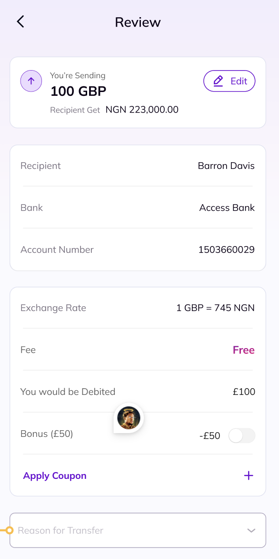The height and width of the screenshot is (559, 279).
Task: Tap the exchange rate 1 GBP = 745 NGN
Action: pyautogui.click(x=216, y=308)
